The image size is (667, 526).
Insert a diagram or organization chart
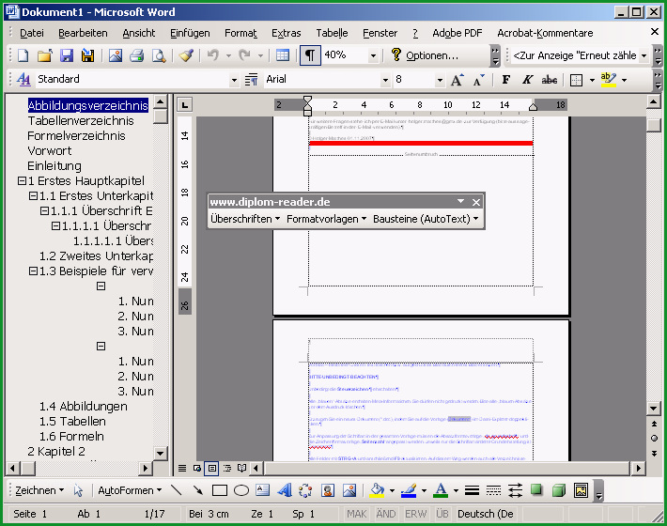click(x=305, y=490)
